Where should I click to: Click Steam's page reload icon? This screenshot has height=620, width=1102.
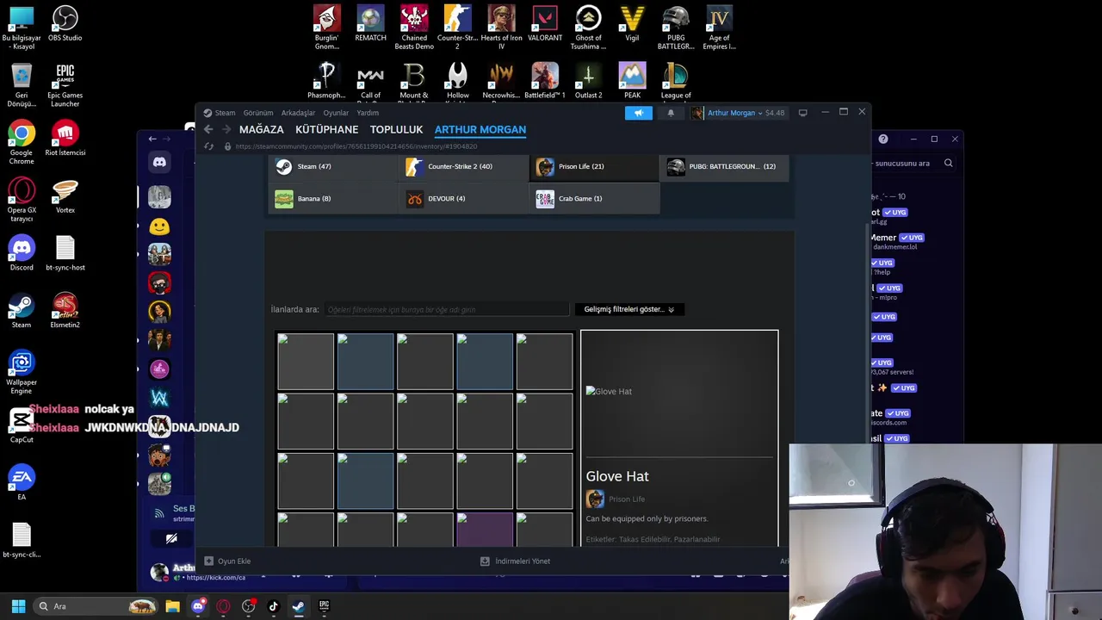tap(208, 146)
